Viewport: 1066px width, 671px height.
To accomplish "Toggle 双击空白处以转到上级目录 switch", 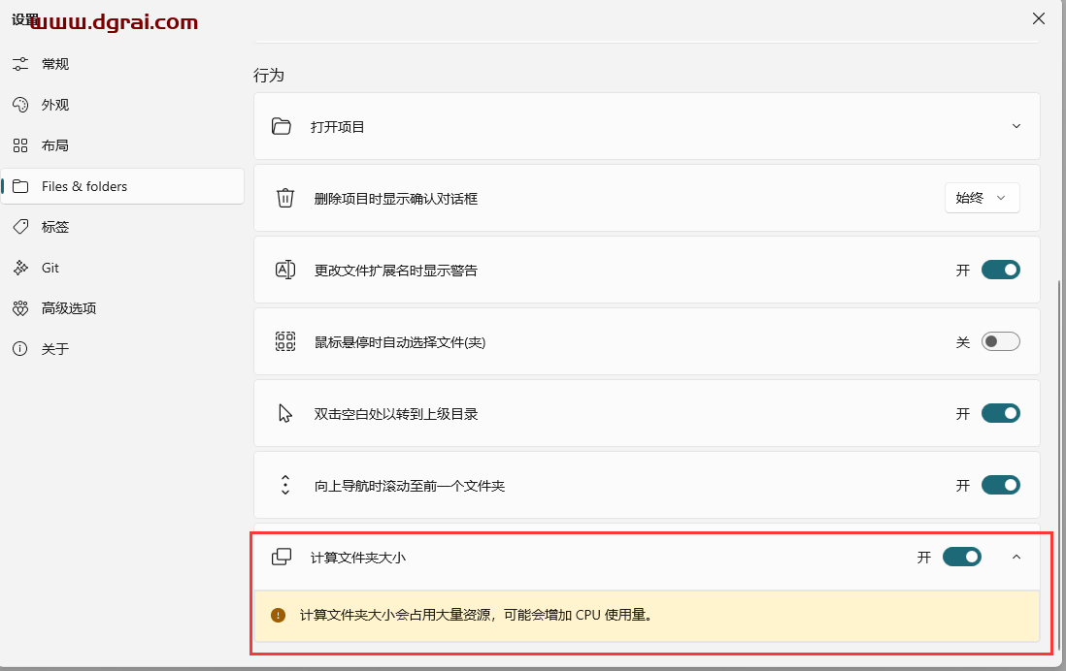I will point(1001,414).
